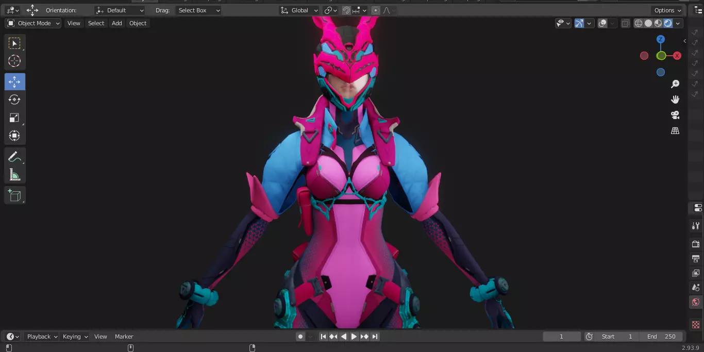Screen dimensions: 704x352
Task: Play animation in reverse
Action: (x=344, y=337)
